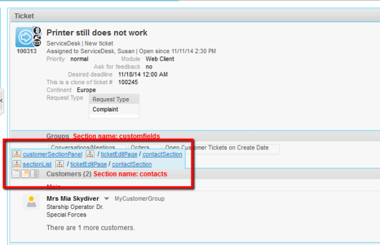Viewport: 380px width, 245px height.
Task: Open contactSection link in customerSectionPanel row
Action: (162, 154)
